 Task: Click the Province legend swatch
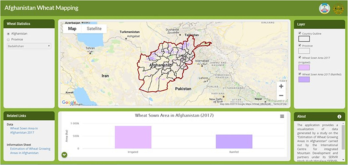(304, 51)
